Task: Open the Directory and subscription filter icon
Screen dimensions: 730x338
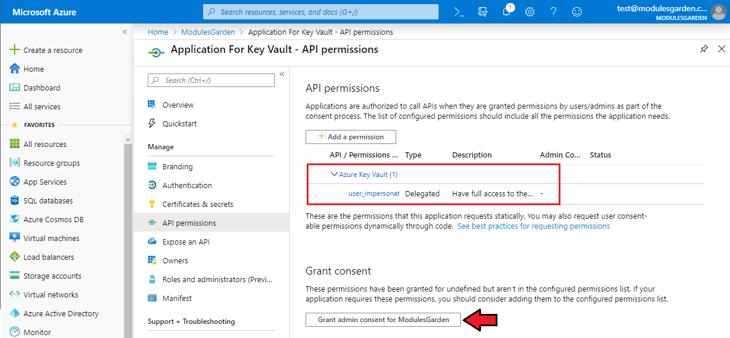Action: coord(483,12)
